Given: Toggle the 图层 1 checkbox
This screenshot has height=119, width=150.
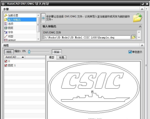Looking at the screenshot, I should pyautogui.click(x=6, y=65).
